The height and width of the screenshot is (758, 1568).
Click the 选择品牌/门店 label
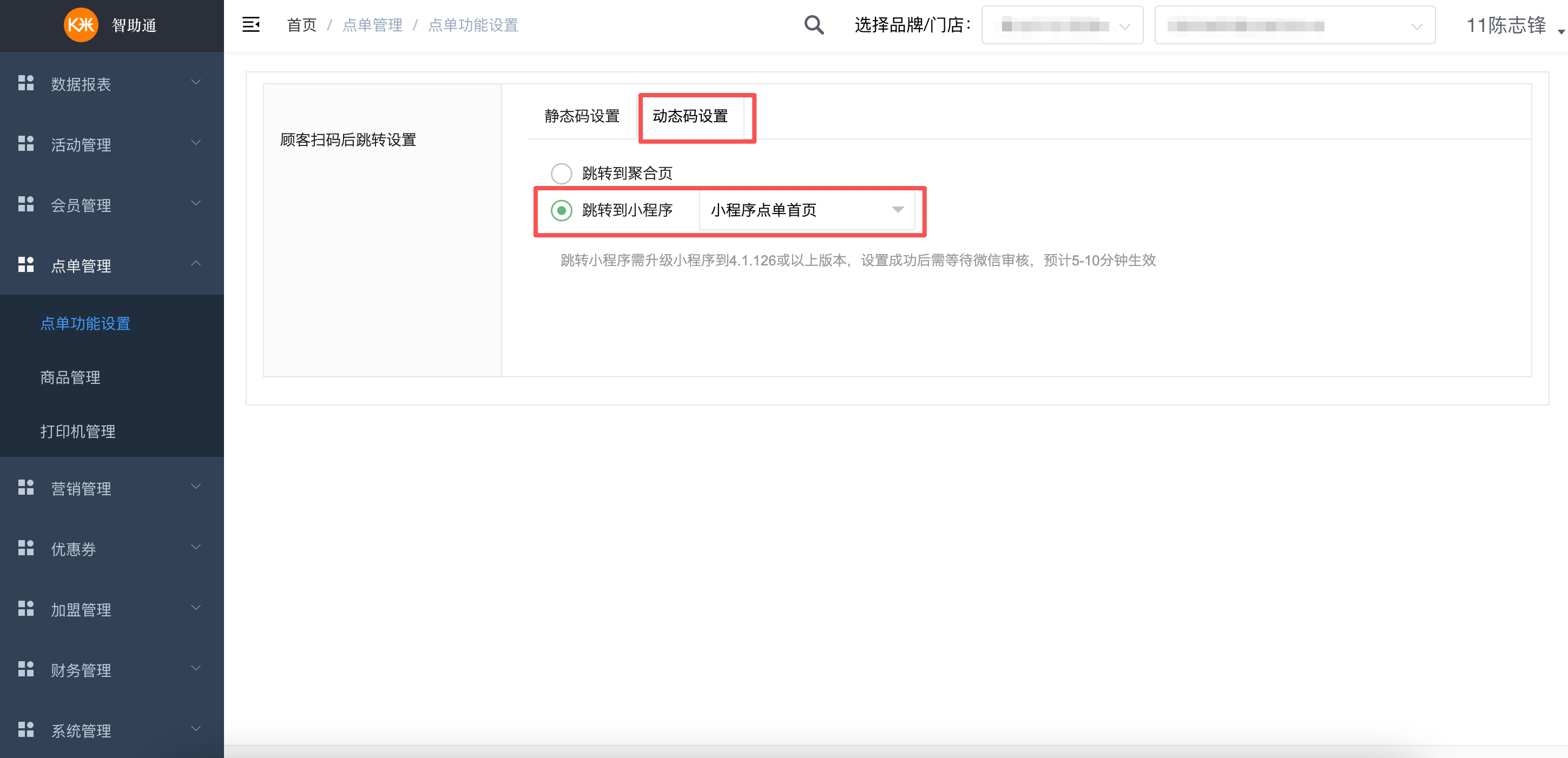pos(912,25)
